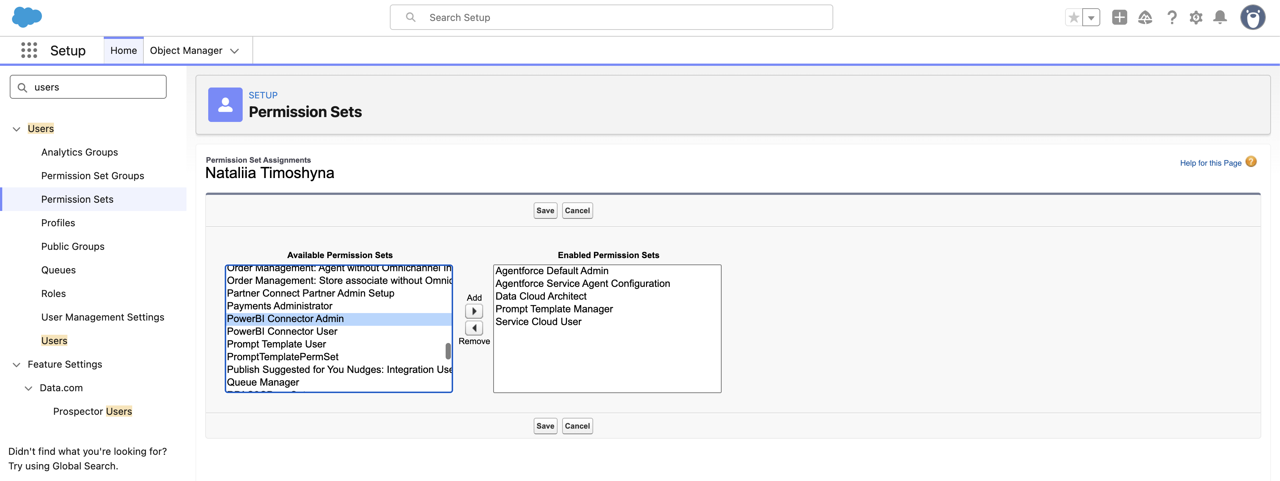Select Permission Sets in sidebar
The width and height of the screenshot is (1280, 481).
pyautogui.click(x=93, y=199)
